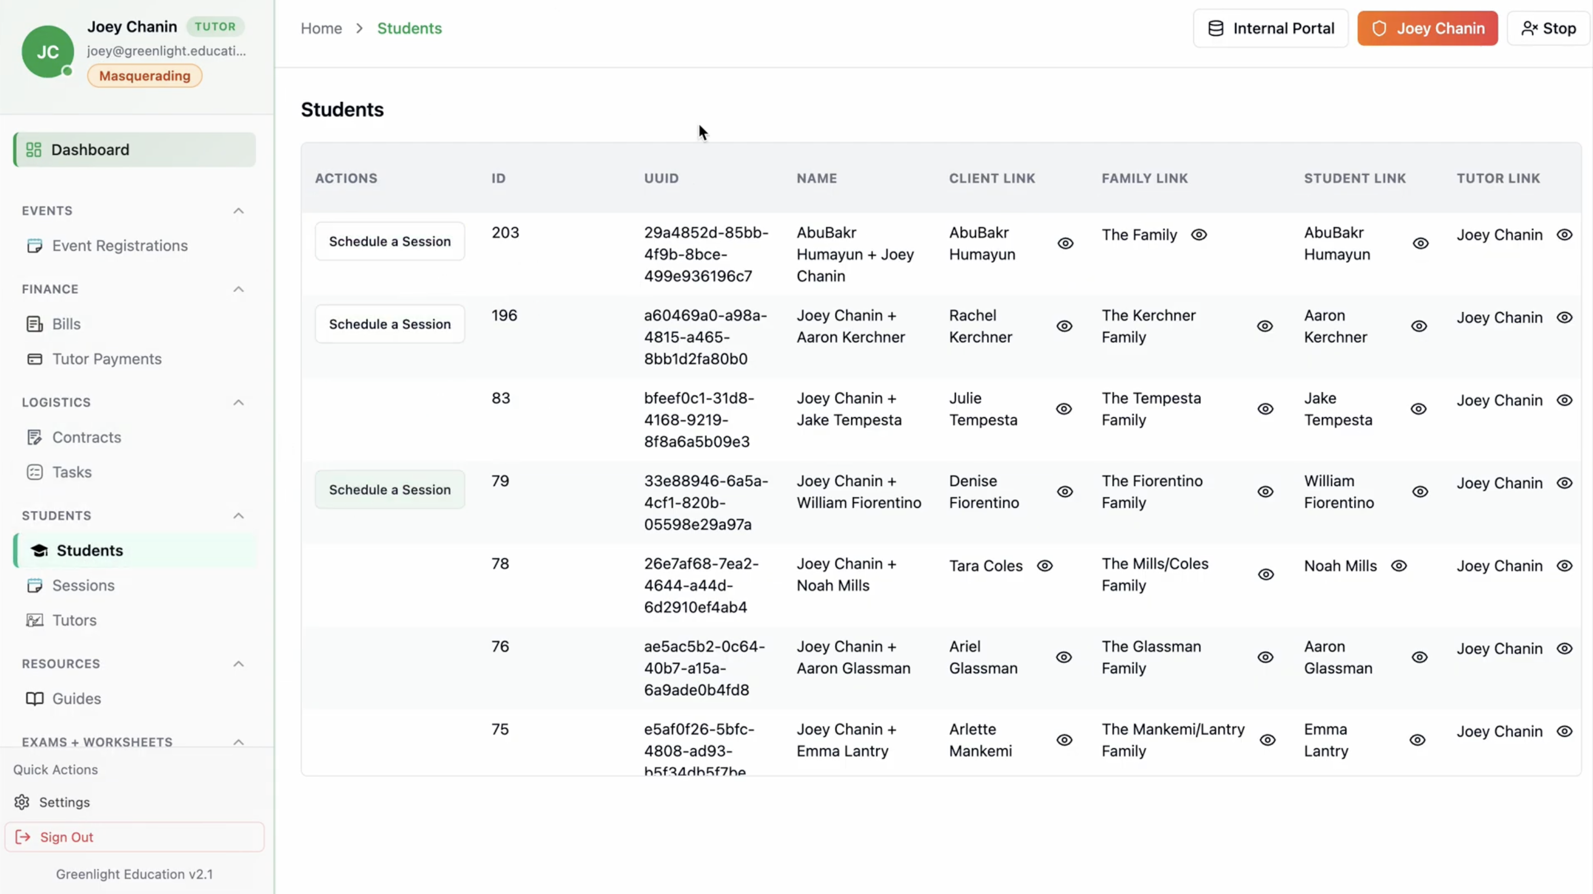Viewport: 1593px width, 894px height.
Task: Click the Students breadcrumb link
Action: click(x=409, y=28)
